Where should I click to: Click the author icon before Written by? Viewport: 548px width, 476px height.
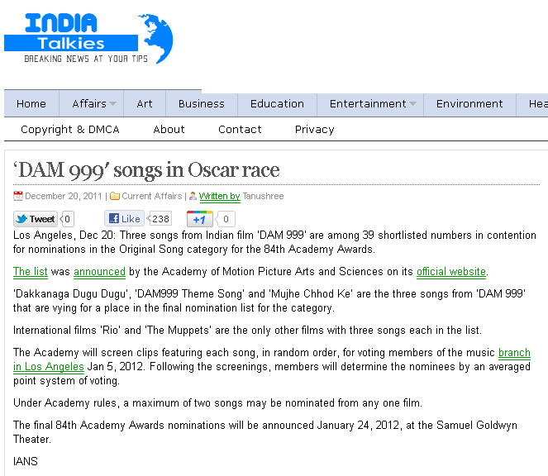[193, 197]
